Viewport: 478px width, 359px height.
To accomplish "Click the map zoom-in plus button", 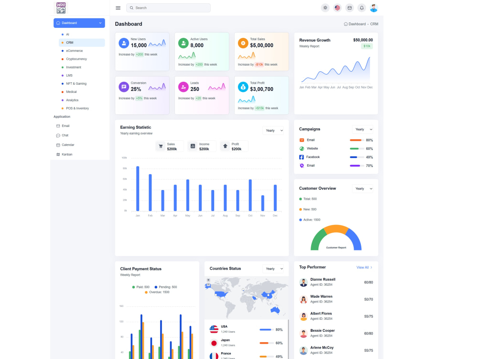I will (208, 280).
